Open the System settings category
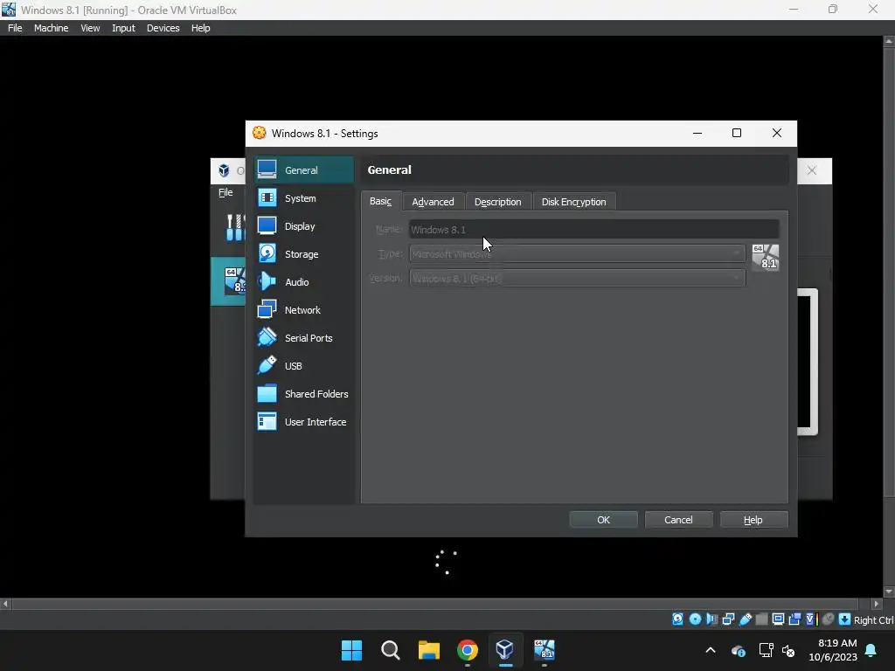Viewport: 895px width, 671px height. [x=303, y=198]
